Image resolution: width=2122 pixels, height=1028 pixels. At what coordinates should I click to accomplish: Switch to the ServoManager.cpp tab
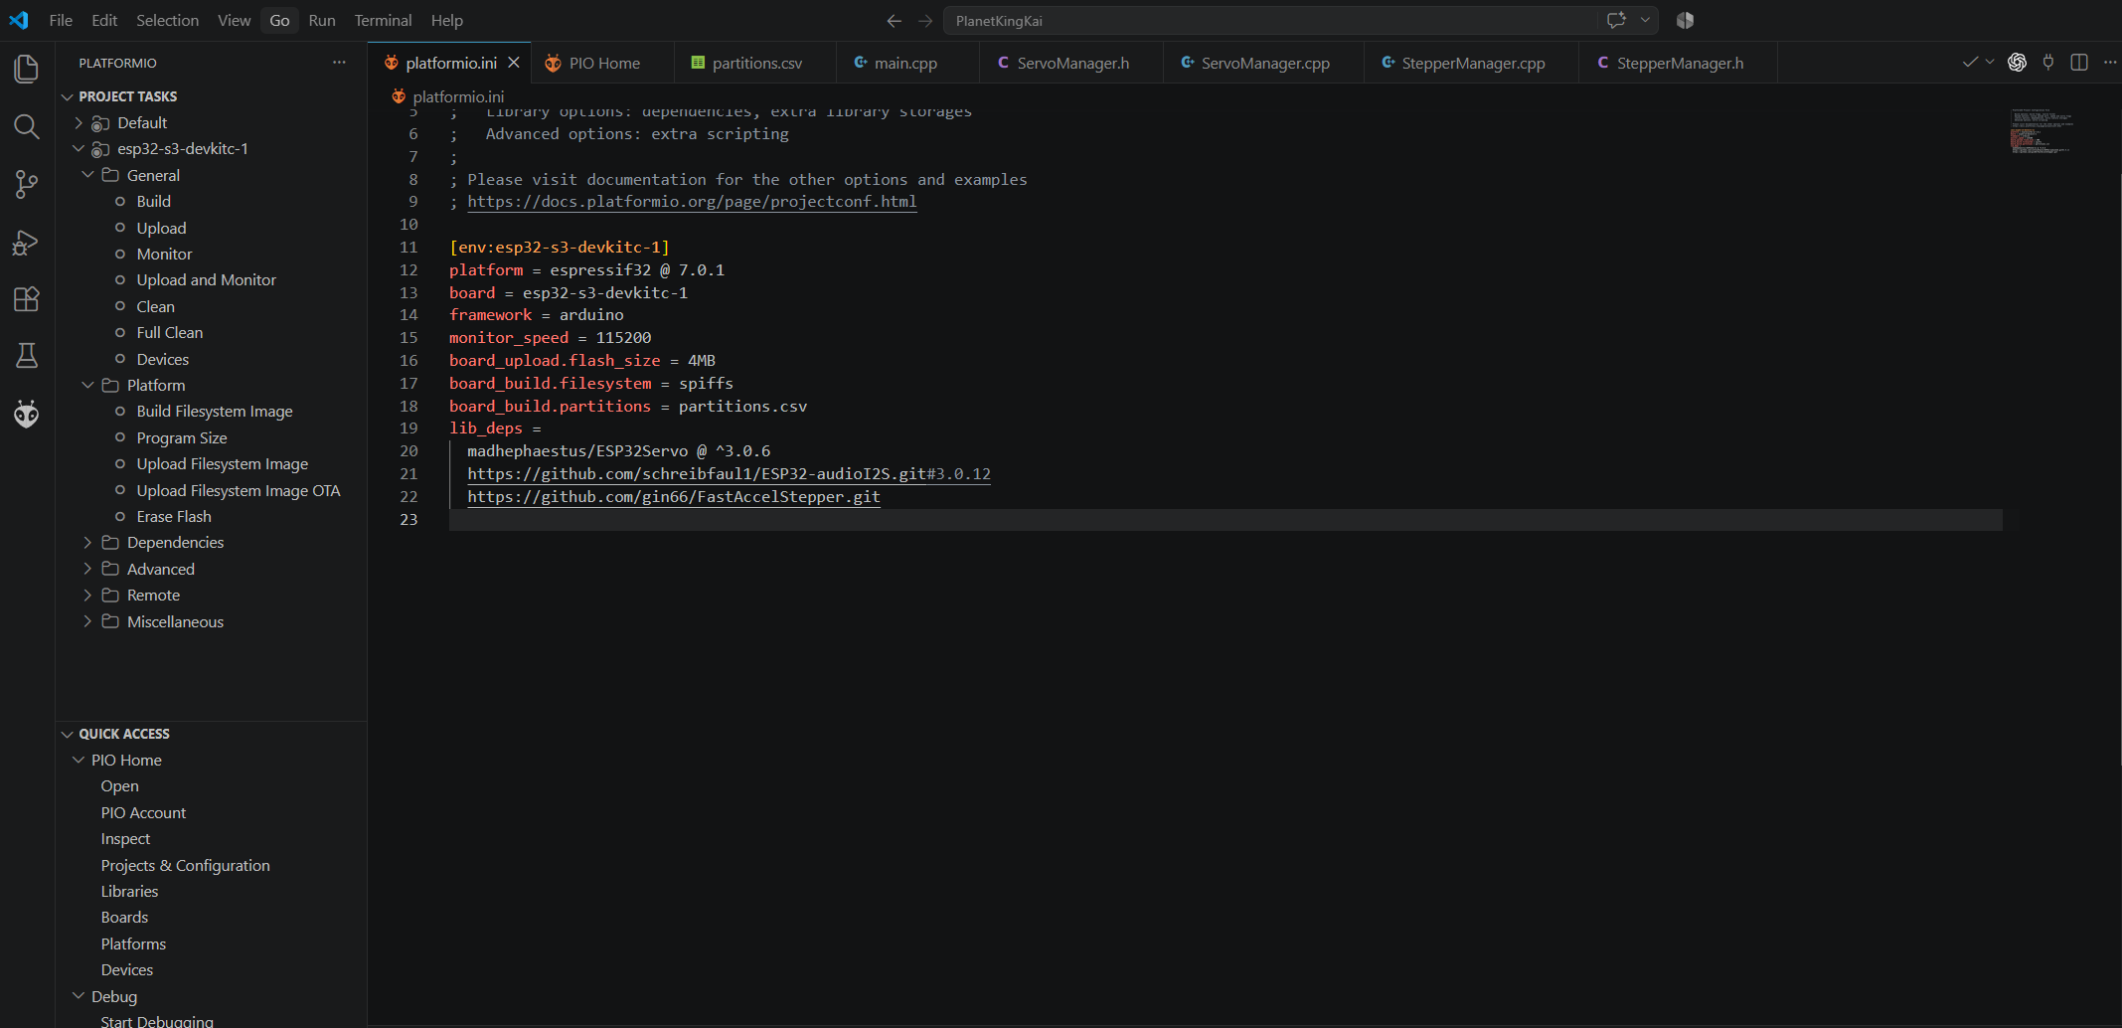[1265, 63]
